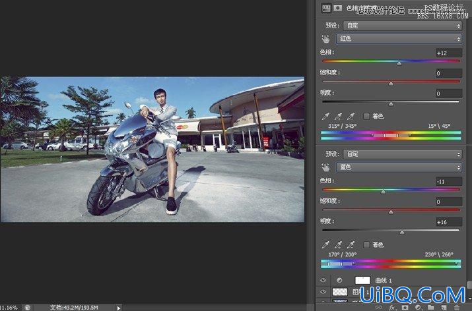Pick the subtract-from-sample eyedropper in the 红色 panel
Viewport: 472px width, 311px height.
pos(351,116)
